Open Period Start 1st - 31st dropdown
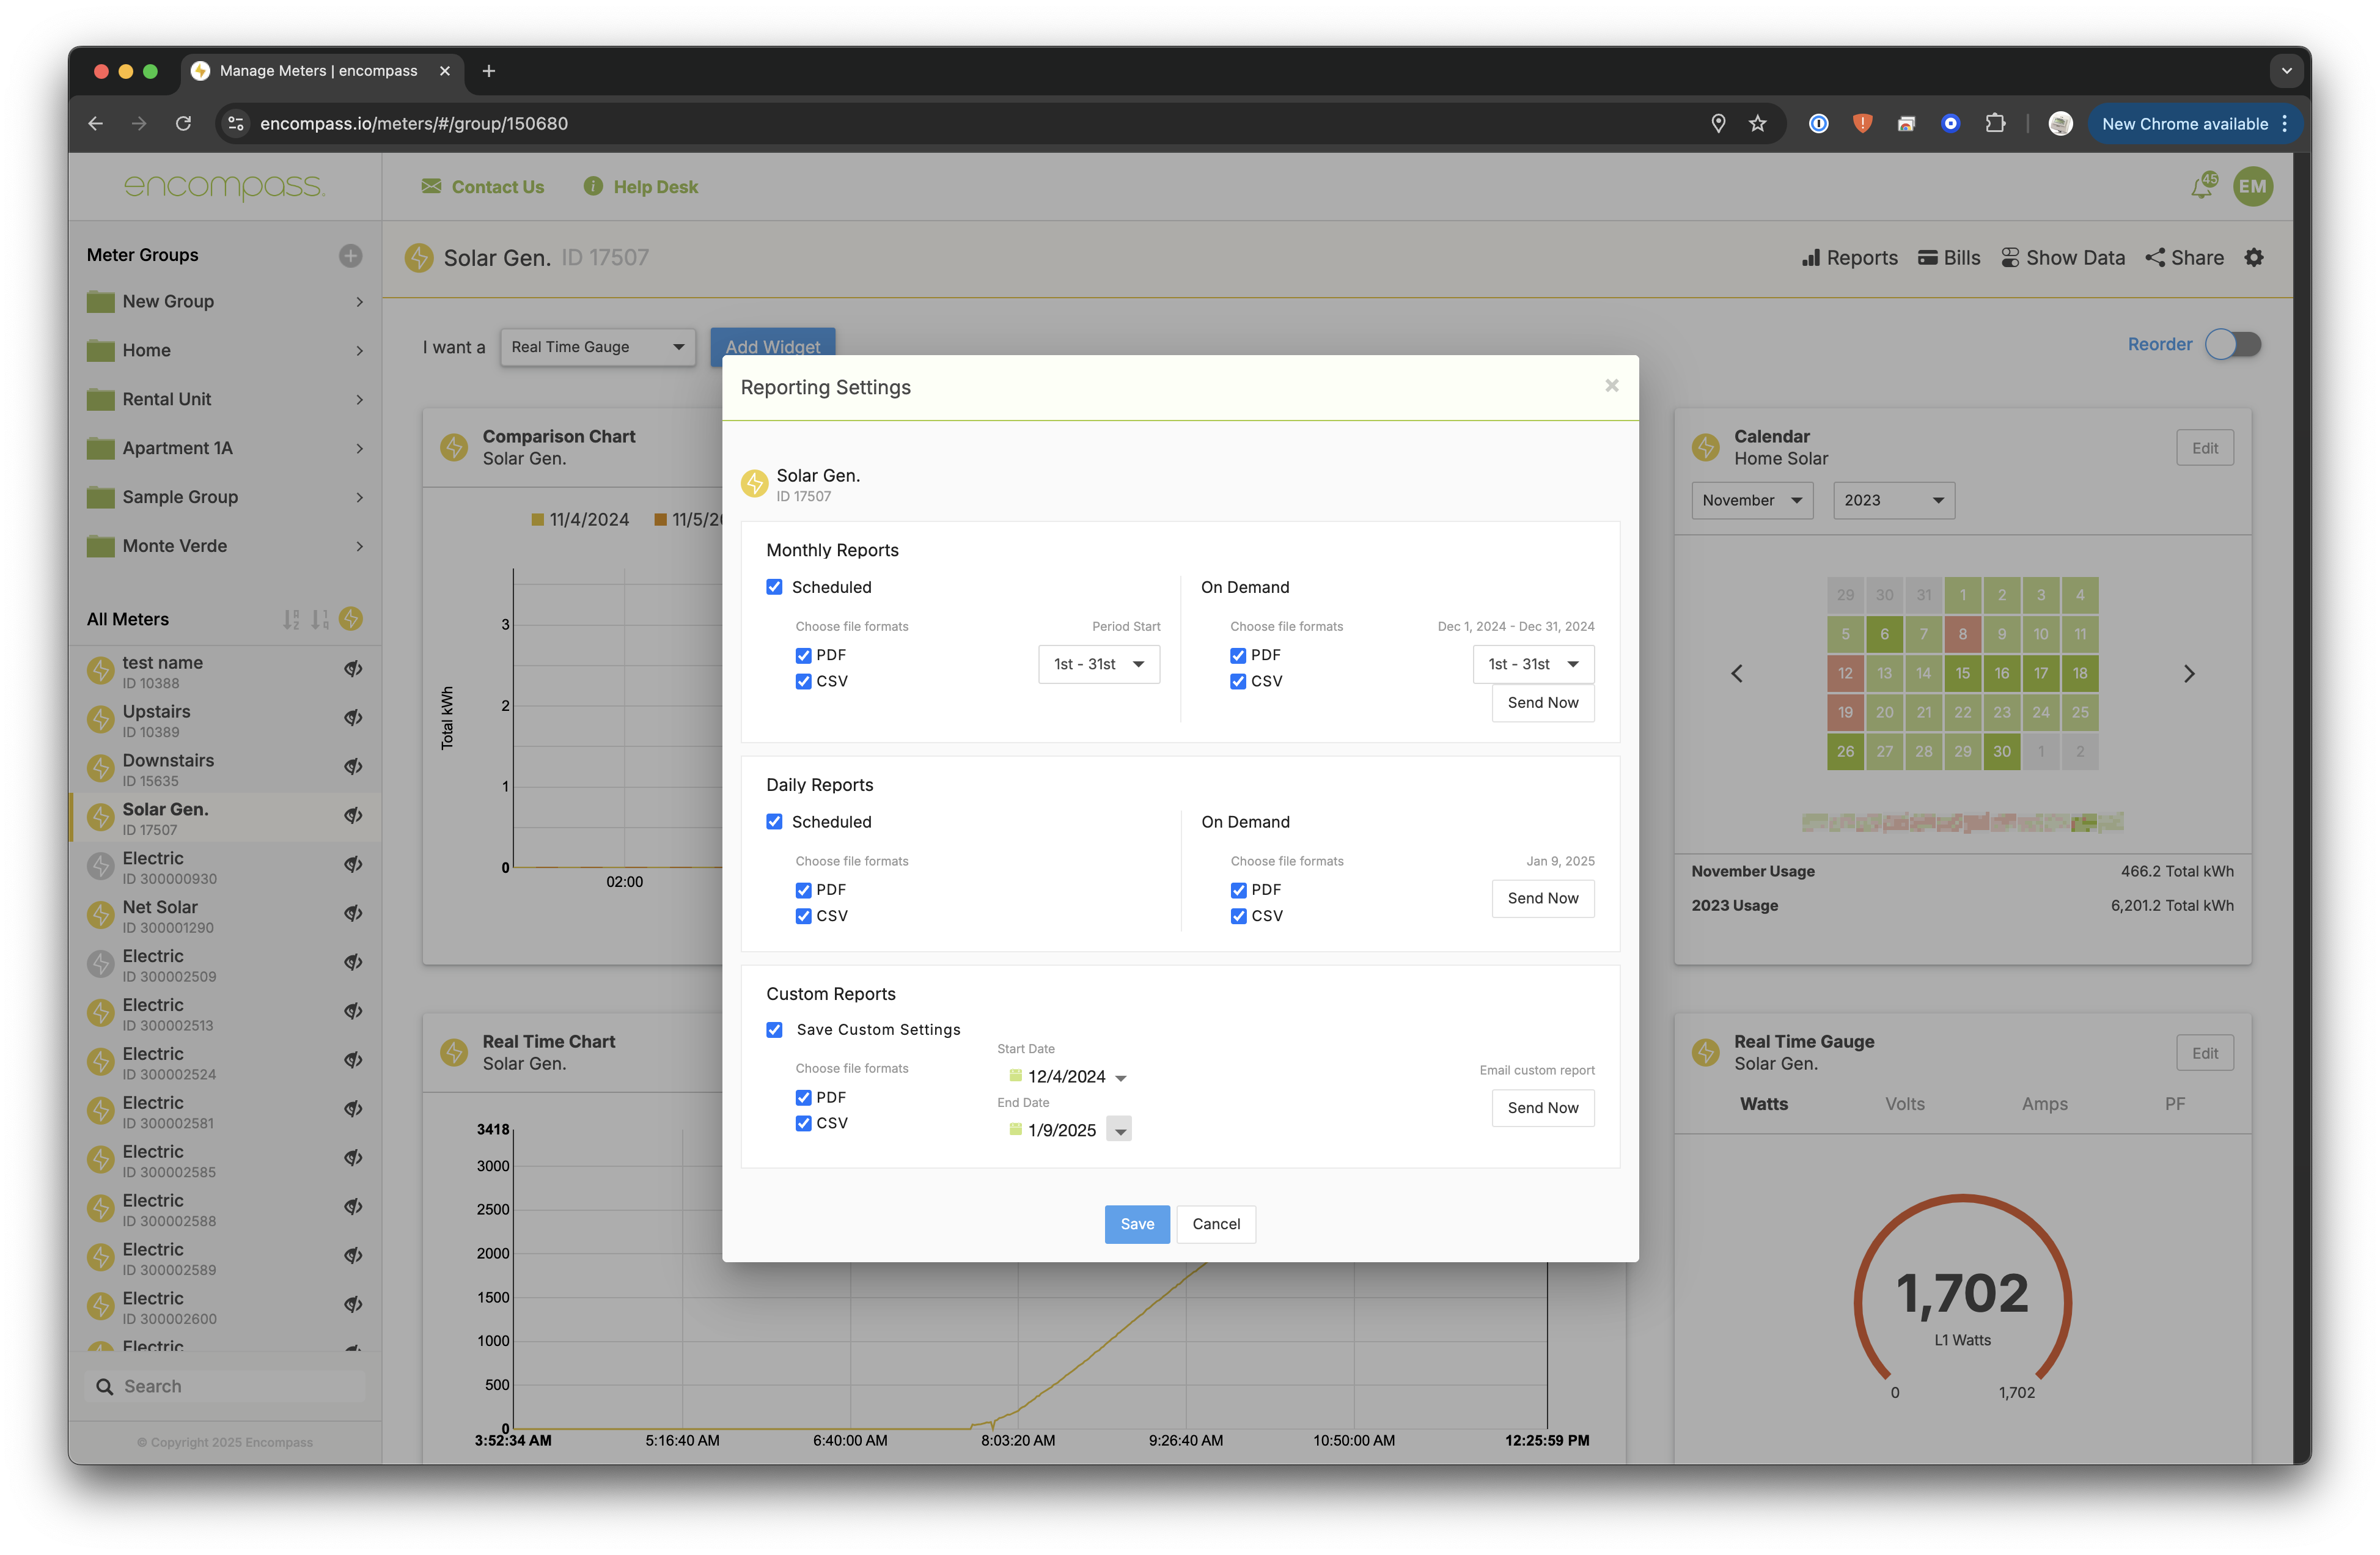This screenshot has width=2380, height=1555. [1098, 664]
